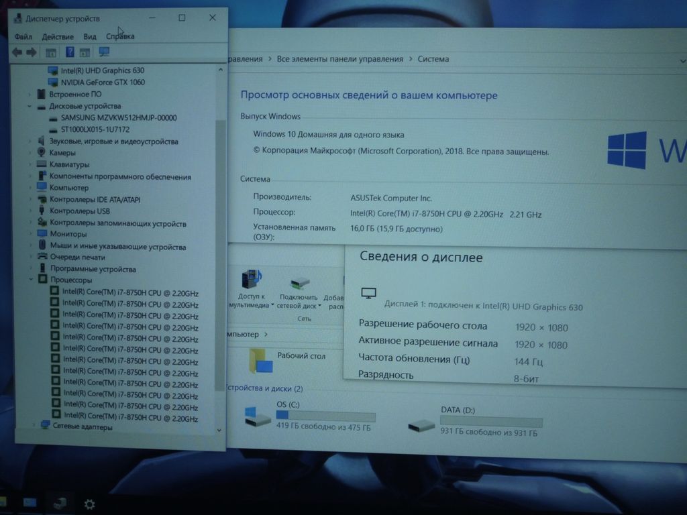
Task: Collapse the Процессоры tree node
Action: pyautogui.click(x=30, y=280)
